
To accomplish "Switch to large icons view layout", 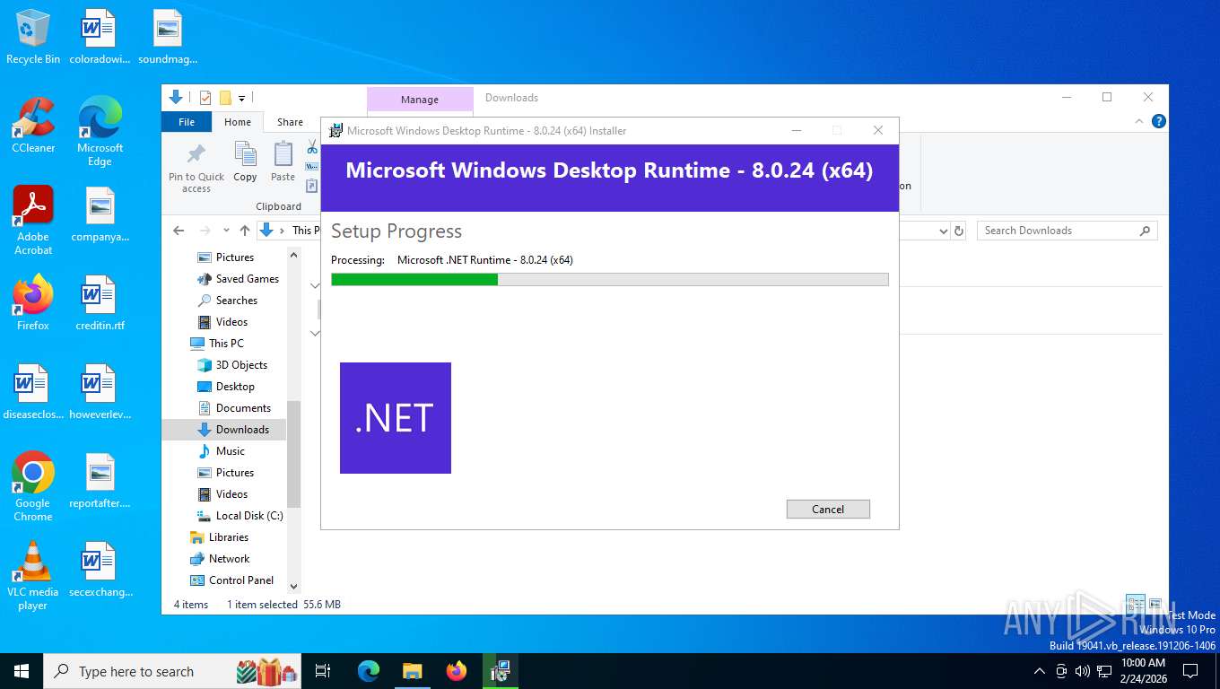I will tap(1155, 604).
